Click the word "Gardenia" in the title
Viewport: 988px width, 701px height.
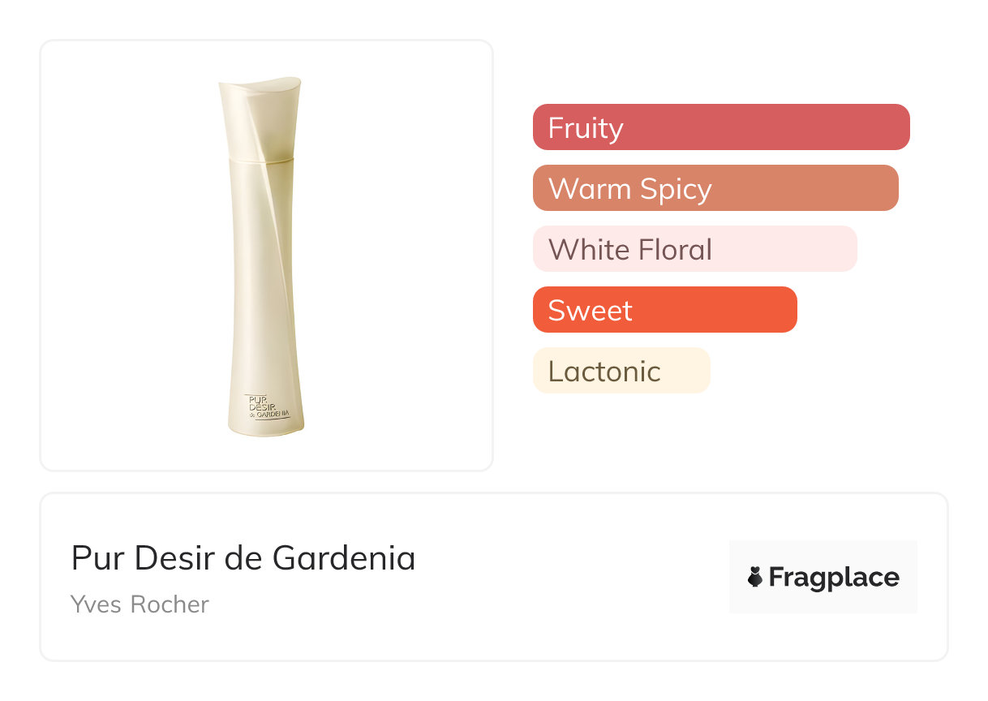[x=344, y=558]
